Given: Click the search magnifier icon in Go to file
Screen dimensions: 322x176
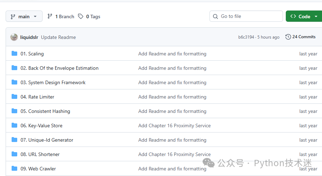Looking at the screenshot, I should tap(215, 16).
